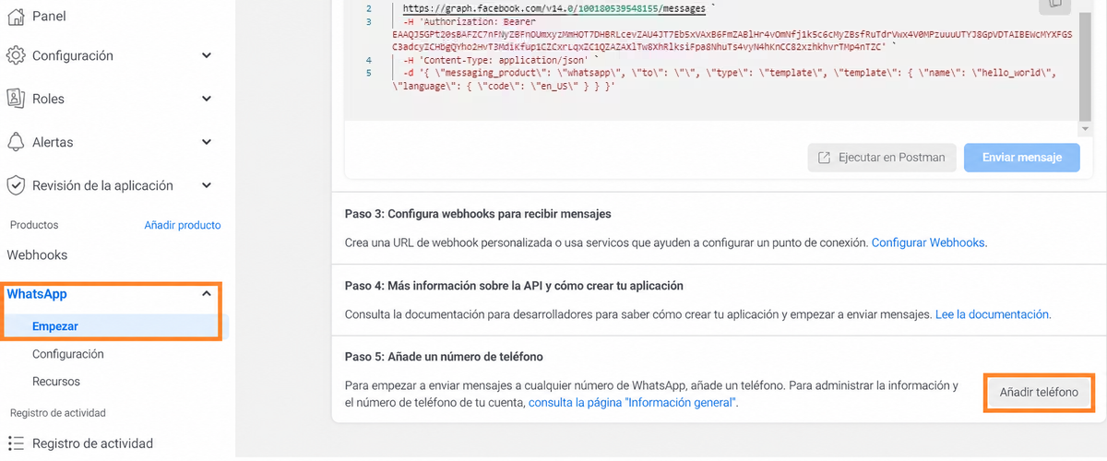Select Empezar under WhatsApp

tap(55, 326)
